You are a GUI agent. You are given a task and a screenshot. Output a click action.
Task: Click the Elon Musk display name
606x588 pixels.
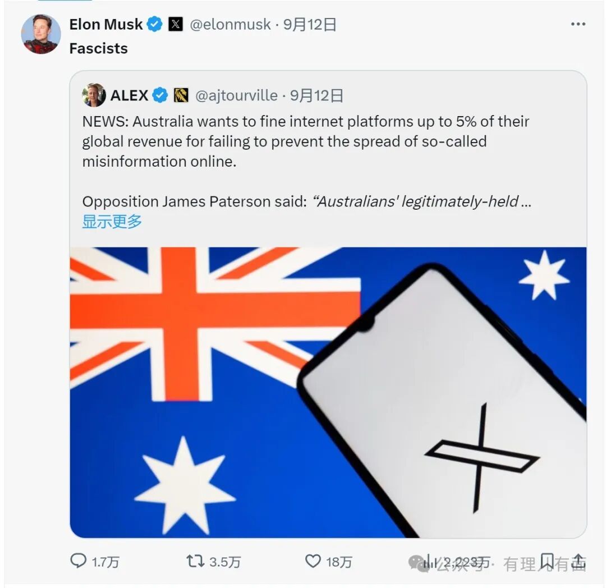click(106, 25)
